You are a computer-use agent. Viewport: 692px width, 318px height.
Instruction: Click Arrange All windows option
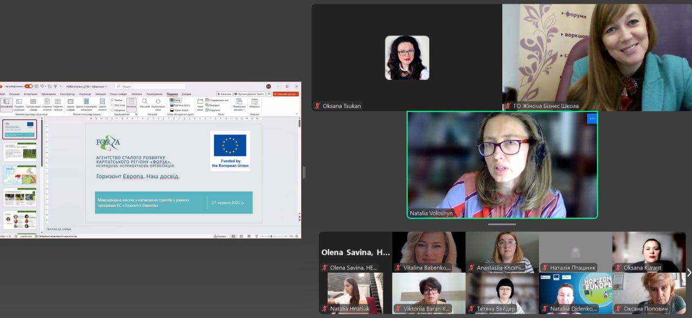click(217, 100)
